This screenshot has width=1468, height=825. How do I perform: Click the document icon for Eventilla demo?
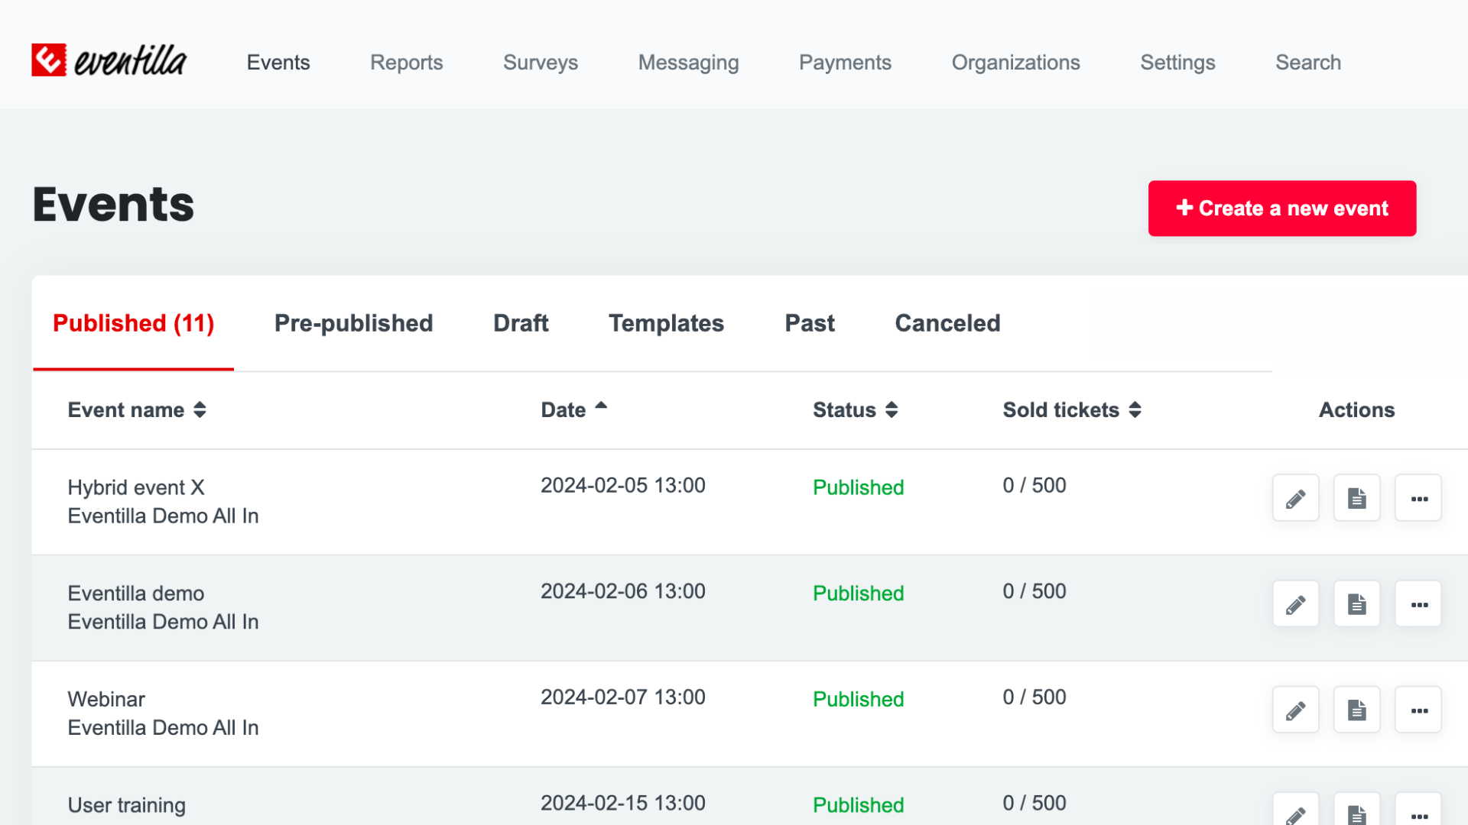point(1356,603)
